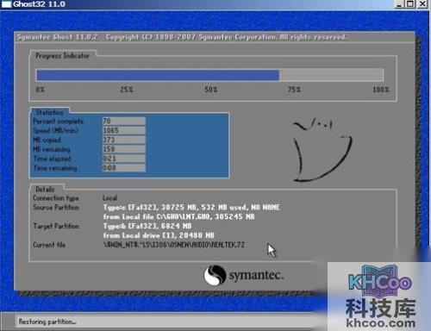
Task: Maximize the Ghost32 11.0 window
Action: pyautogui.click(x=410, y=4)
